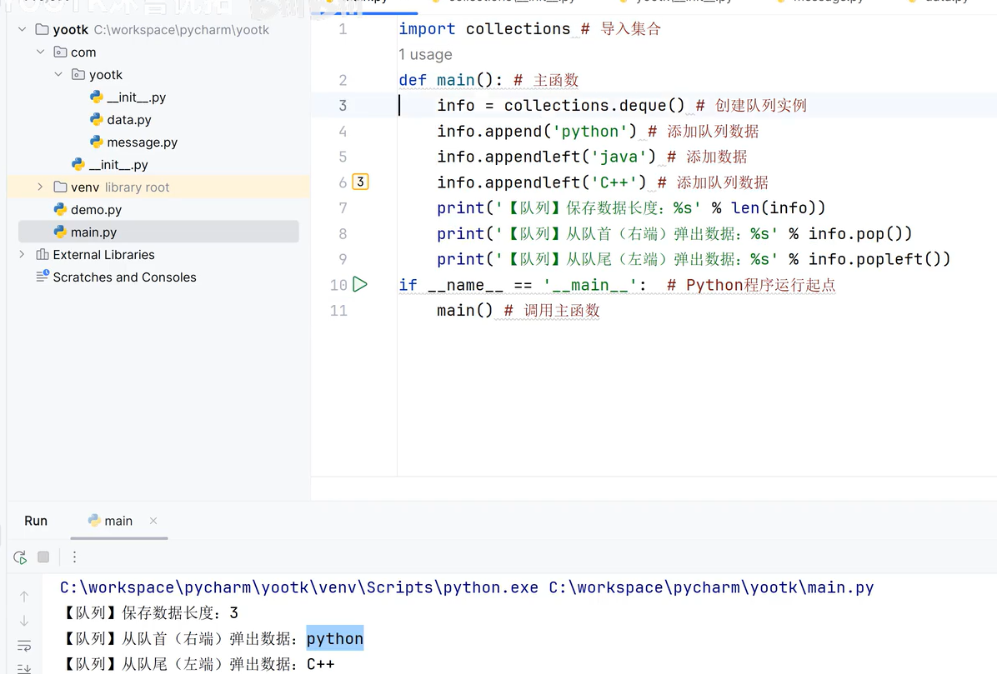Click info.append('python') on line 4
The width and height of the screenshot is (997, 674).
click(537, 132)
